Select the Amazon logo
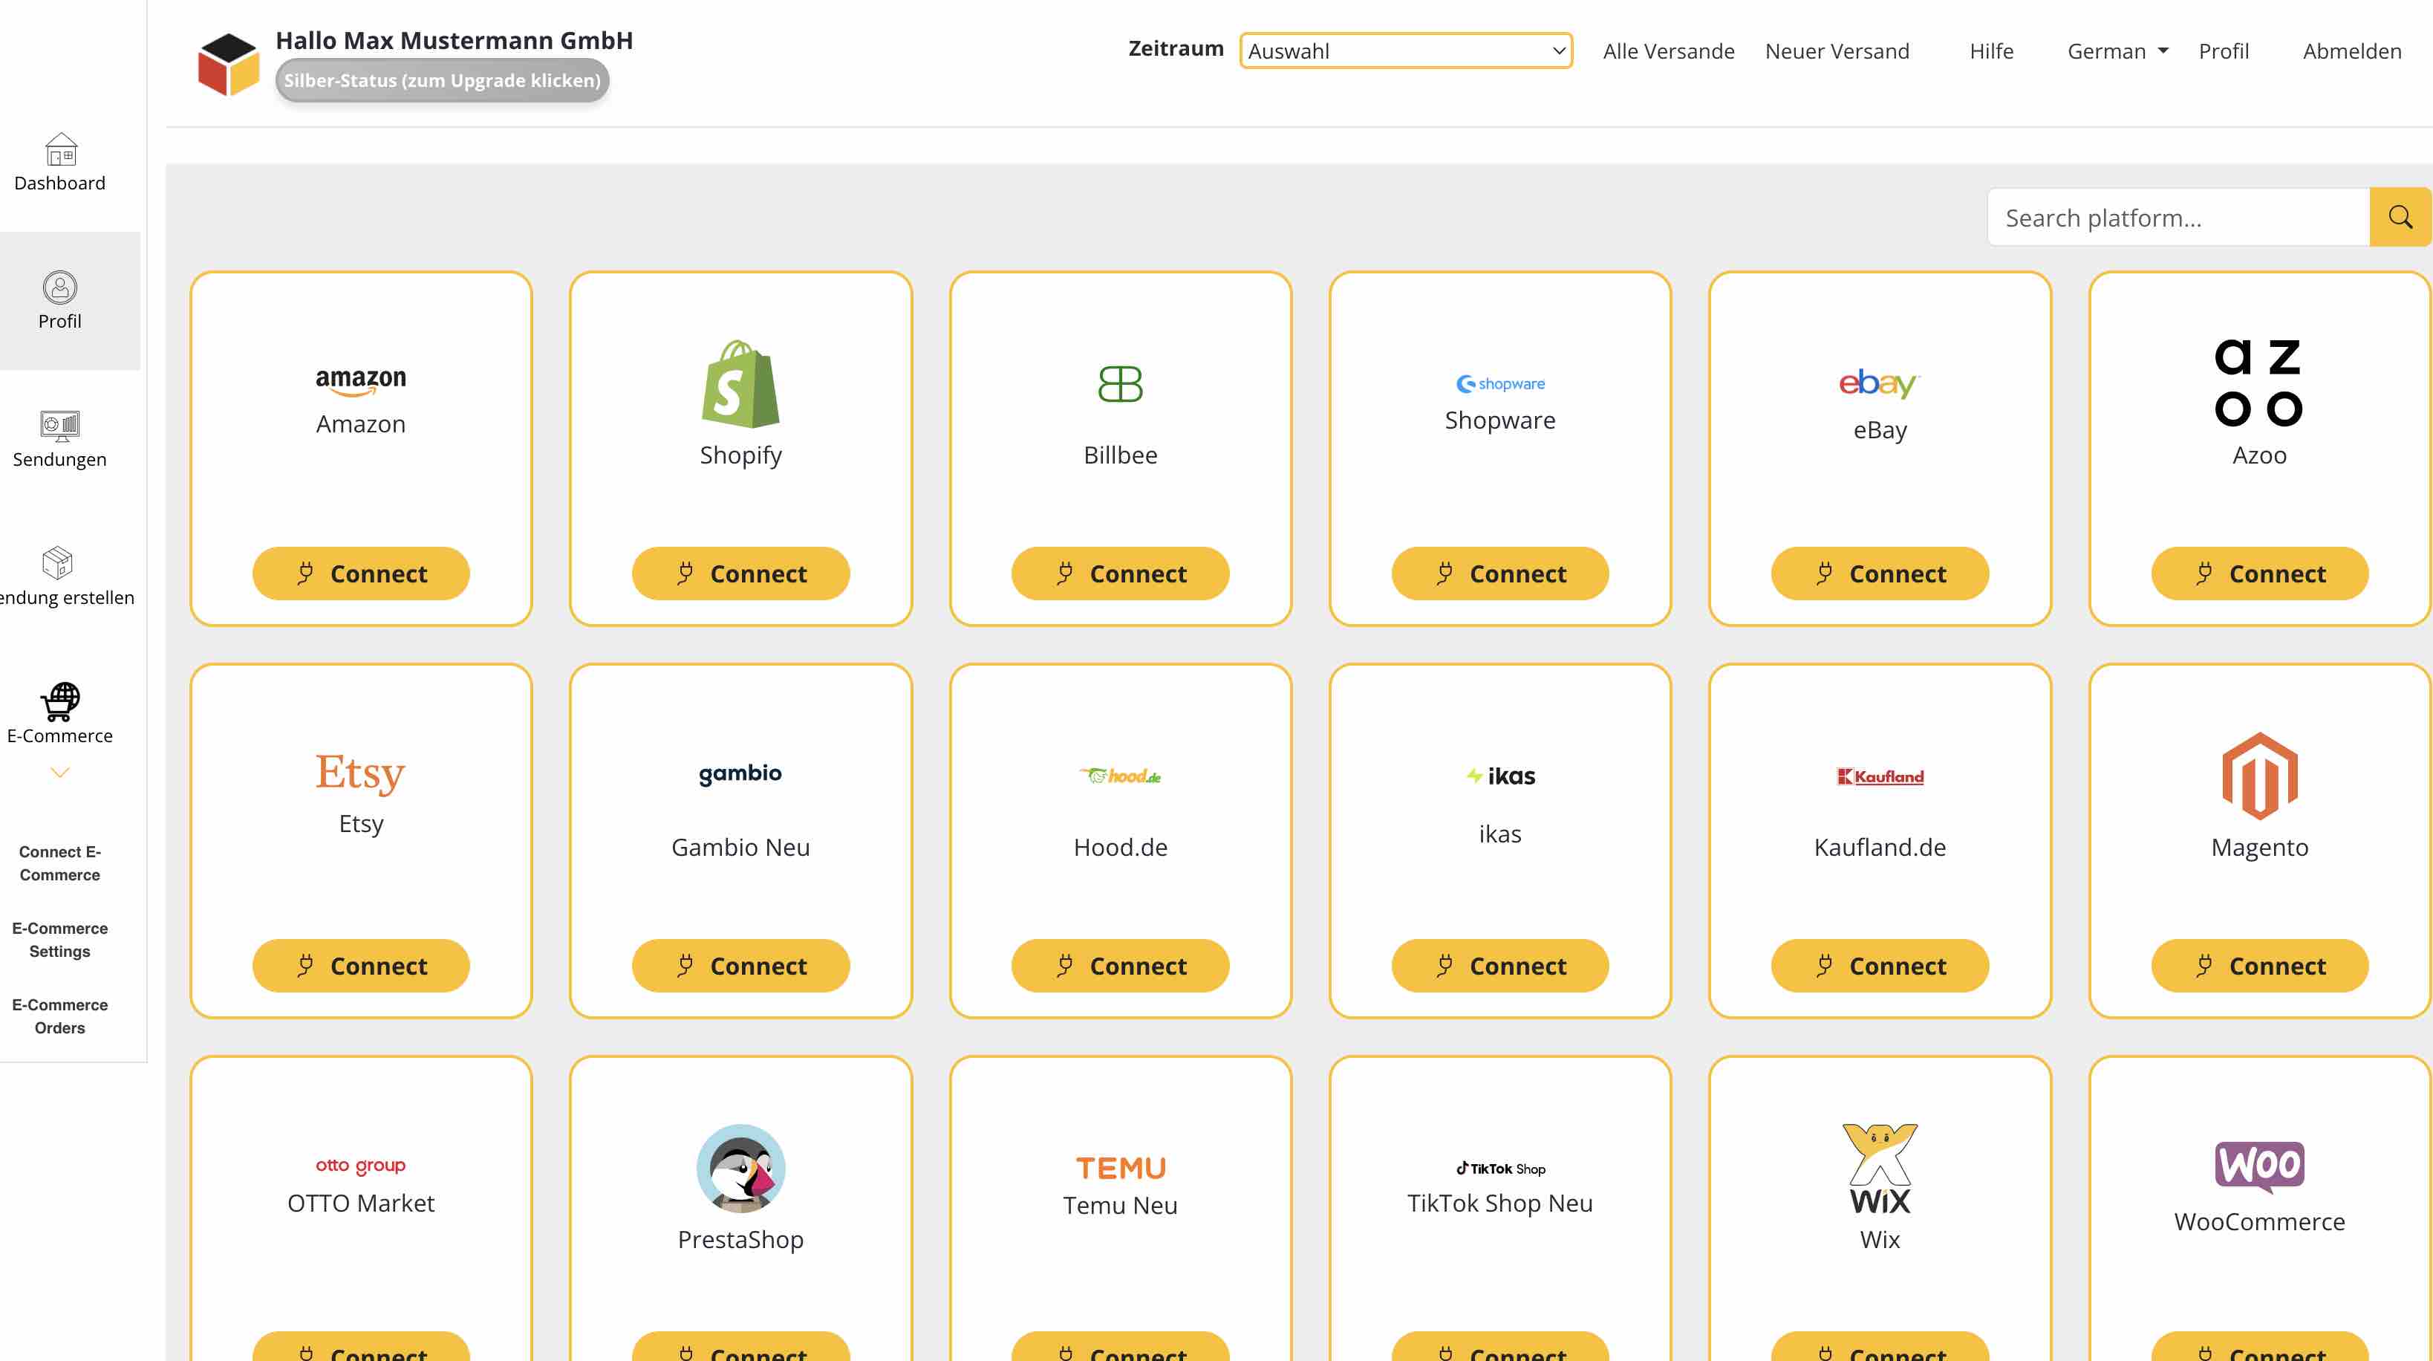 (361, 382)
